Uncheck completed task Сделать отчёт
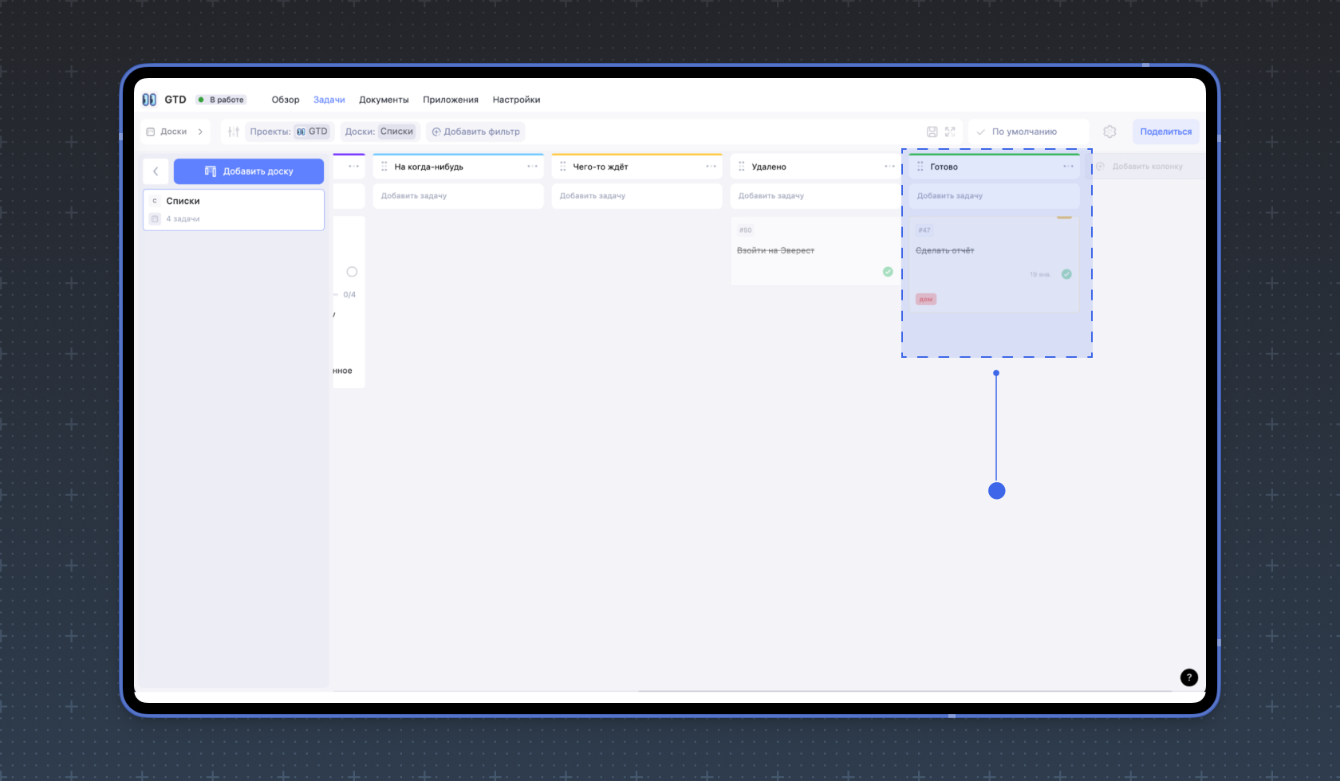This screenshot has width=1340, height=781. (1066, 274)
